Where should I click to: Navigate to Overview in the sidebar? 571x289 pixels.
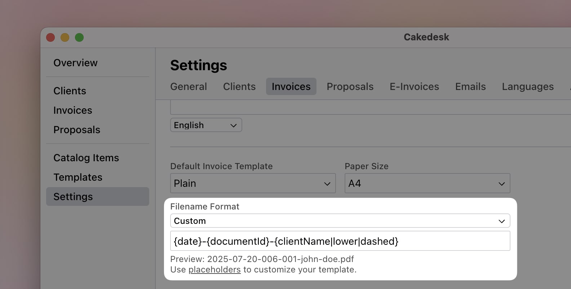coord(75,63)
